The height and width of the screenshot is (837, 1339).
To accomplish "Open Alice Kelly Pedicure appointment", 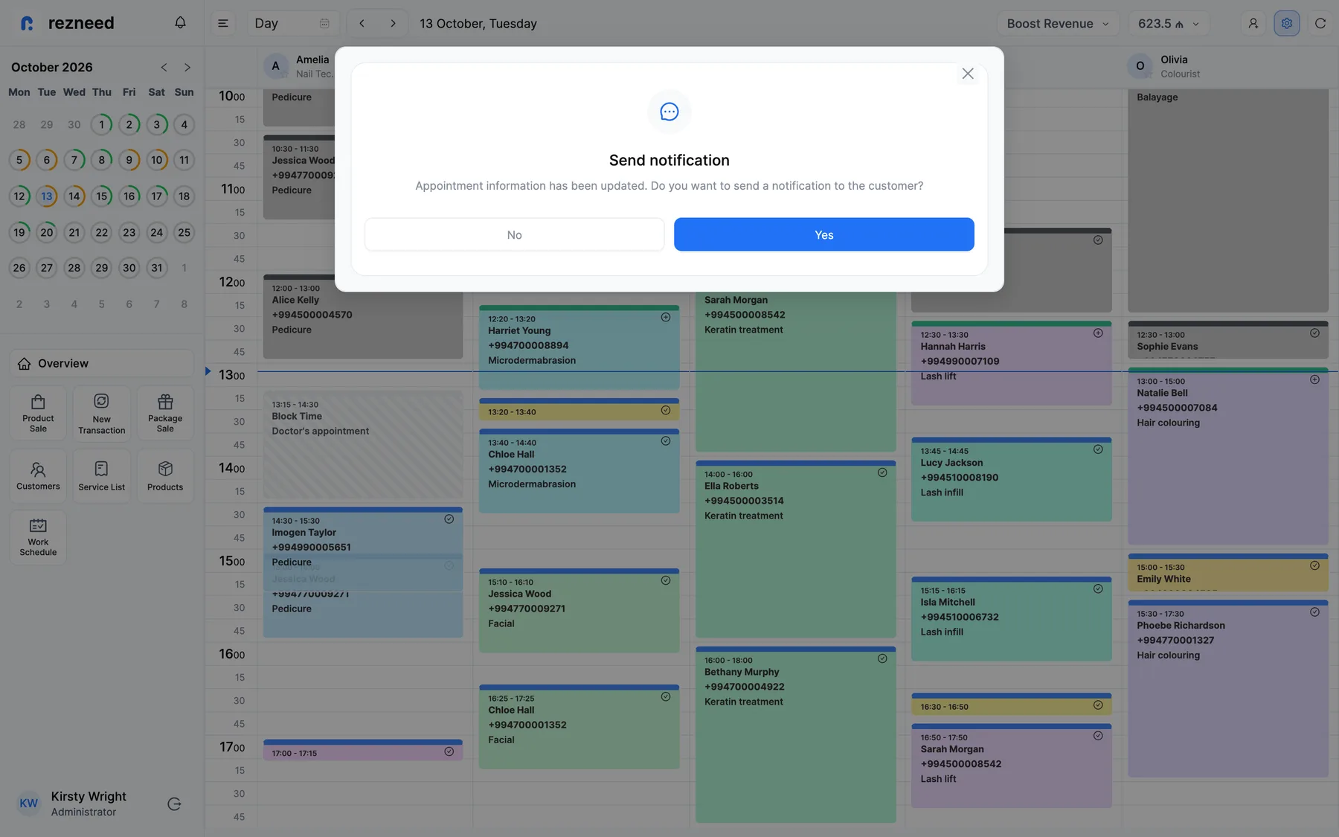I will [363, 317].
